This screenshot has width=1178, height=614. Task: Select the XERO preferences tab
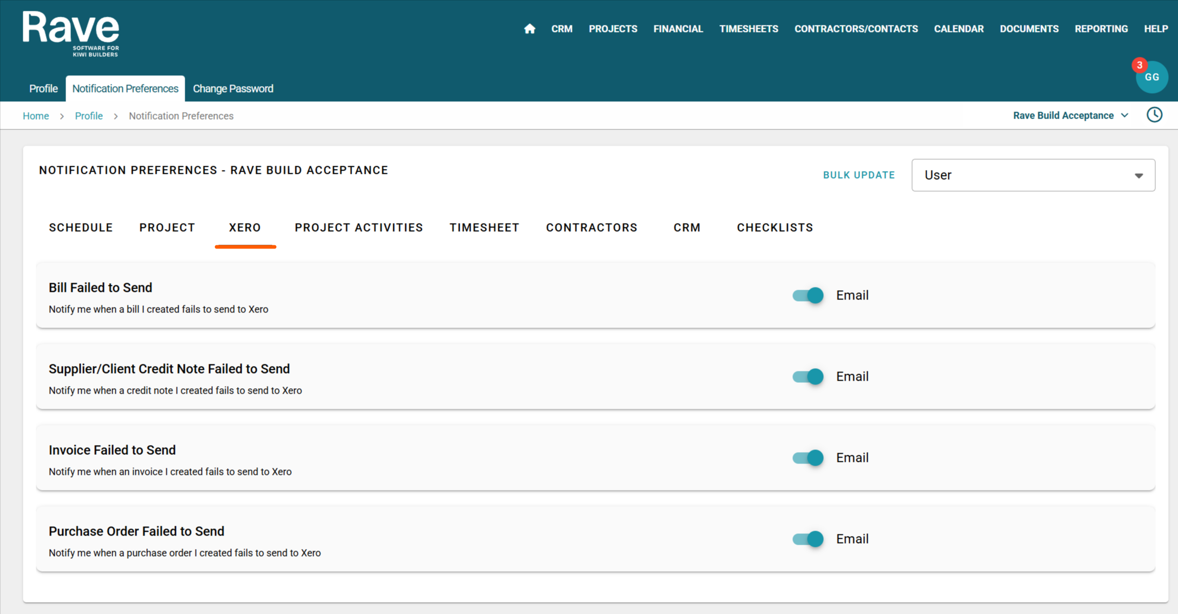click(x=245, y=227)
